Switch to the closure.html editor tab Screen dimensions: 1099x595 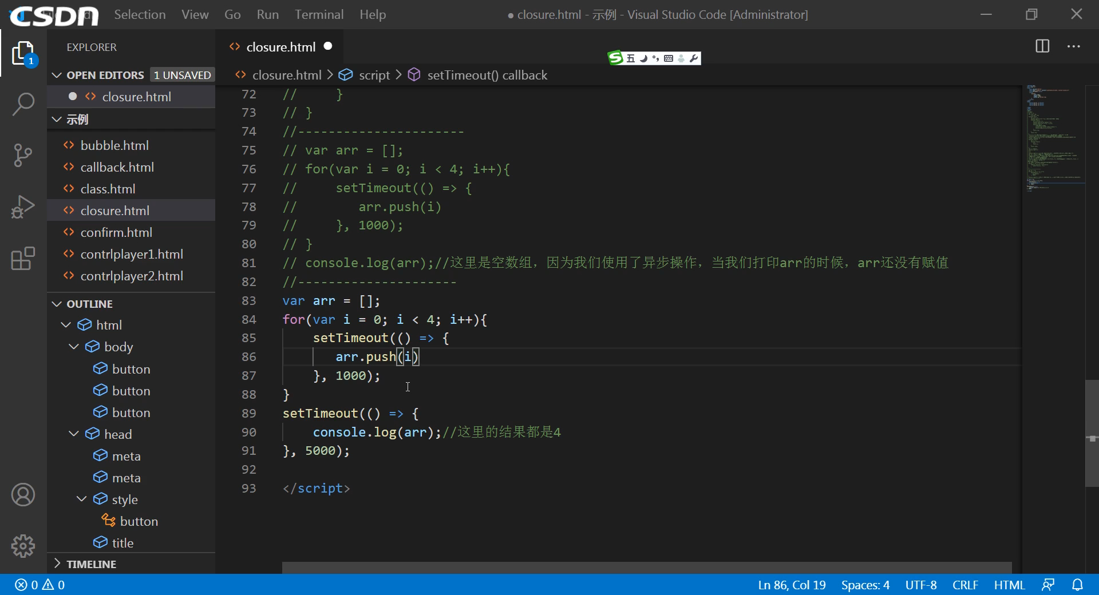pyautogui.click(x=280, y=46)
